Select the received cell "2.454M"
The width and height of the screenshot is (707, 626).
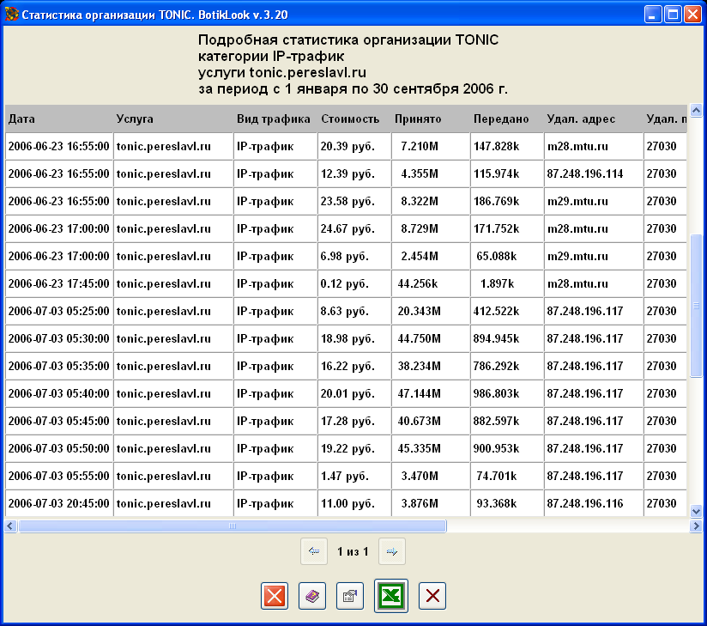[431, 257]
